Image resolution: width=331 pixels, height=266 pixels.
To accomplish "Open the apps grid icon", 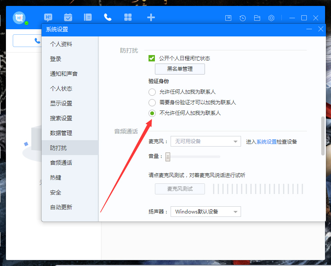I will click(128, 17).
